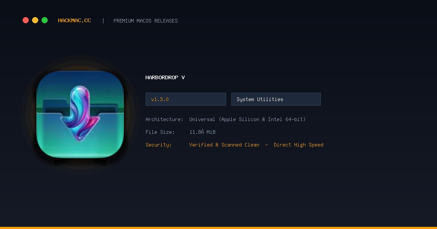Select the v1.3.0 version box
The width and height of the screenshot is (437, 229).
[x=186, y=99]
